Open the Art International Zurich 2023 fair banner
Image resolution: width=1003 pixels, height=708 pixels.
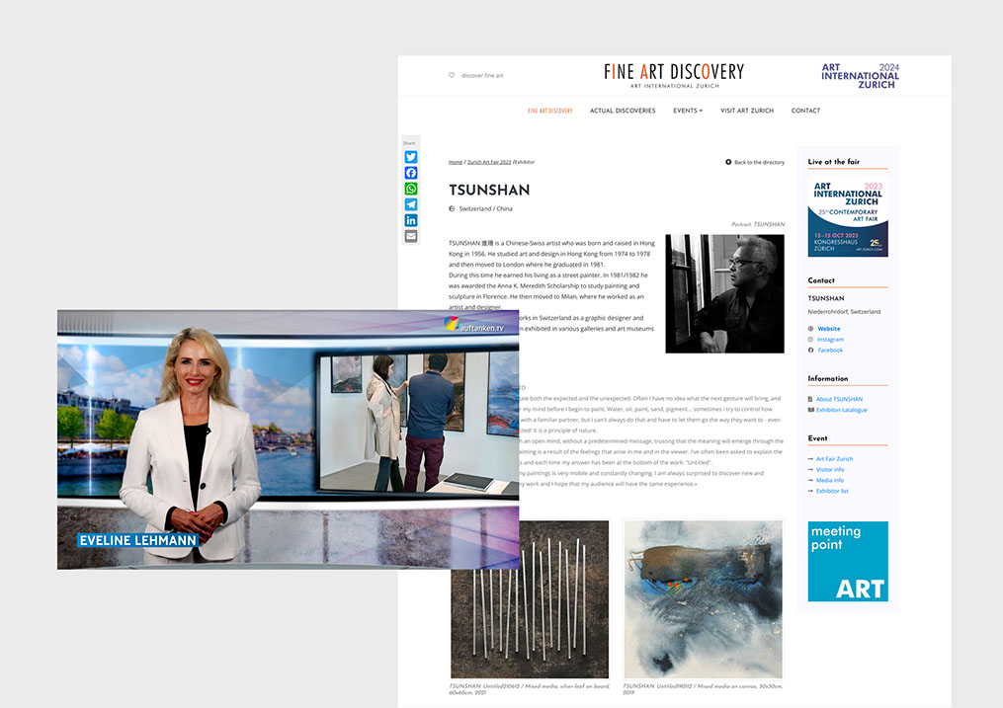(848, 217)
